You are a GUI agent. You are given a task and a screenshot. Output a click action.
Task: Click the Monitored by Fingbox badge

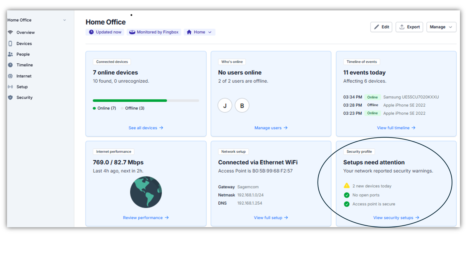(x=154, y=32)
